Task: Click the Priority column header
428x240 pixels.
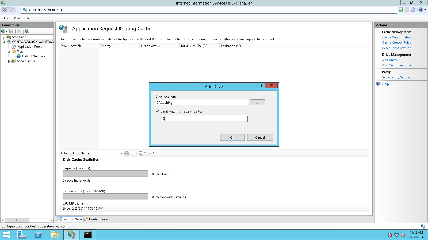Action: pos(119,46)
